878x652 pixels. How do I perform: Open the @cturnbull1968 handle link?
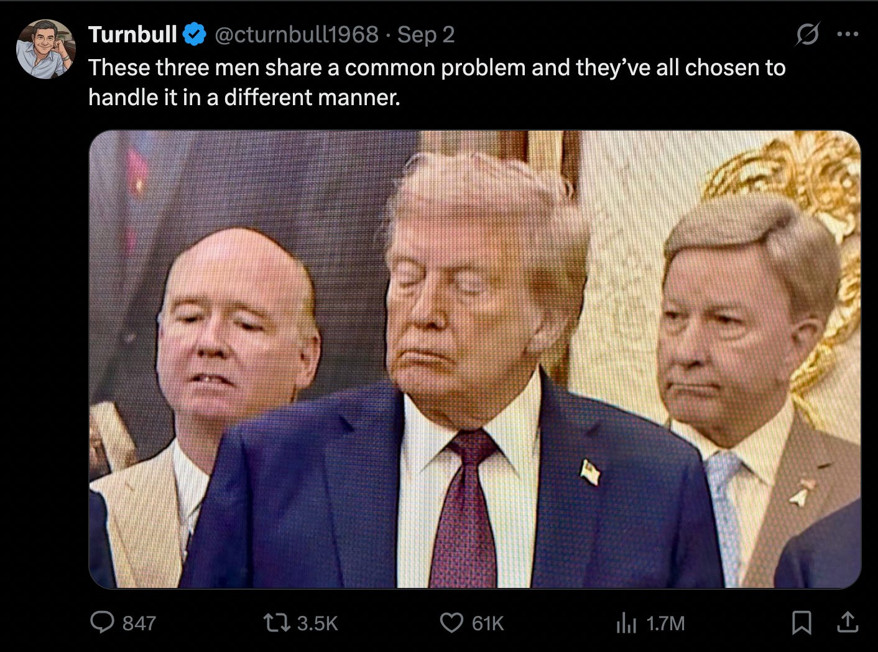pyautogui.click(x=296, y=34)
